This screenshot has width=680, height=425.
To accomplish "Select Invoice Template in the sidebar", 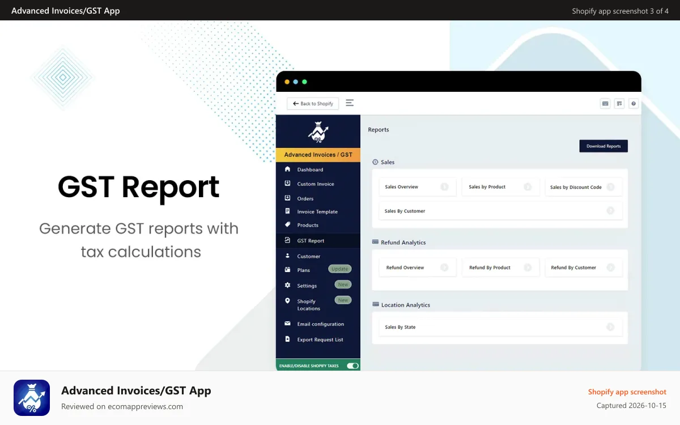I will (318, 211).
